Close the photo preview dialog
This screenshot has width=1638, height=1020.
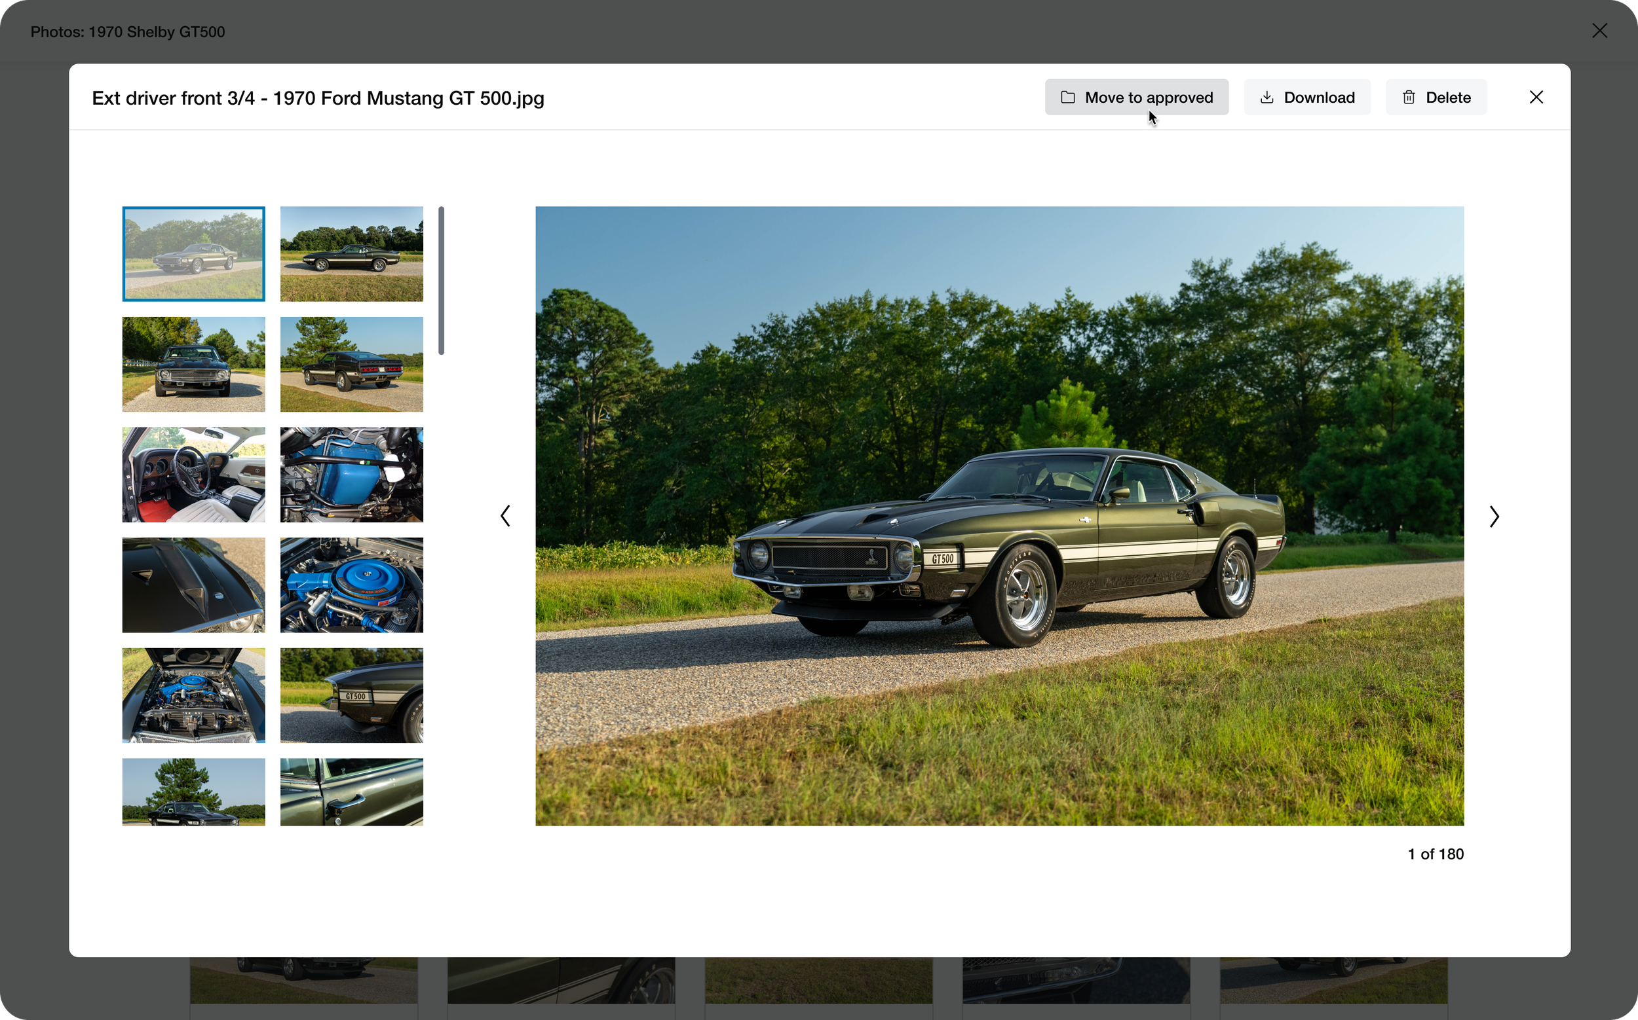point(1536,97)
